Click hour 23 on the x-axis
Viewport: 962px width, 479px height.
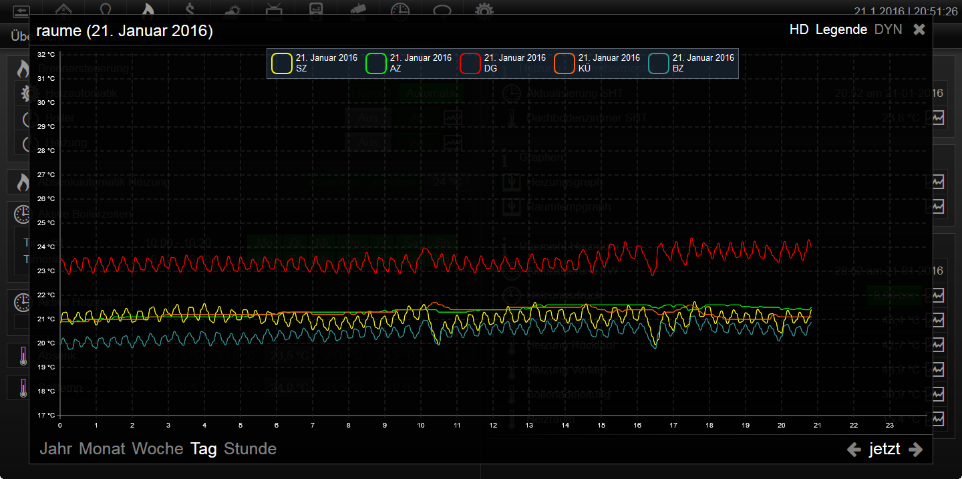(x=890, y=425)
